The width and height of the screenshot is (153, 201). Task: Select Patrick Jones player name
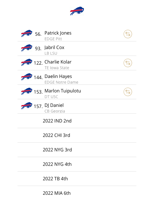click(x=58, y=33)
